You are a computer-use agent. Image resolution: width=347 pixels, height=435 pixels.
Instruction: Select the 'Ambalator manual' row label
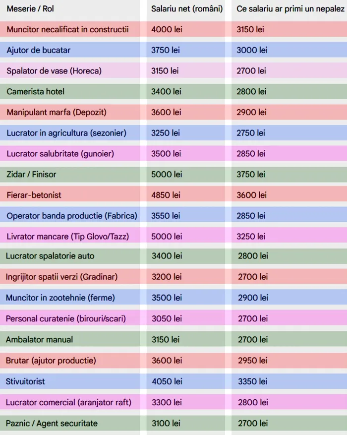tap(39, 339)
